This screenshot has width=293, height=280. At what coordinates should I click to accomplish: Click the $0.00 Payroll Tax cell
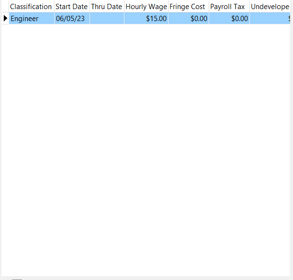coord(229,19)
